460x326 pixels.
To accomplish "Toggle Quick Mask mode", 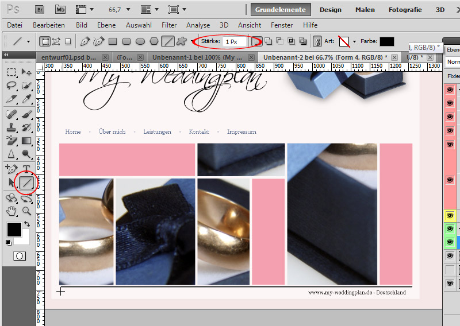I will [x=20, y=255].
